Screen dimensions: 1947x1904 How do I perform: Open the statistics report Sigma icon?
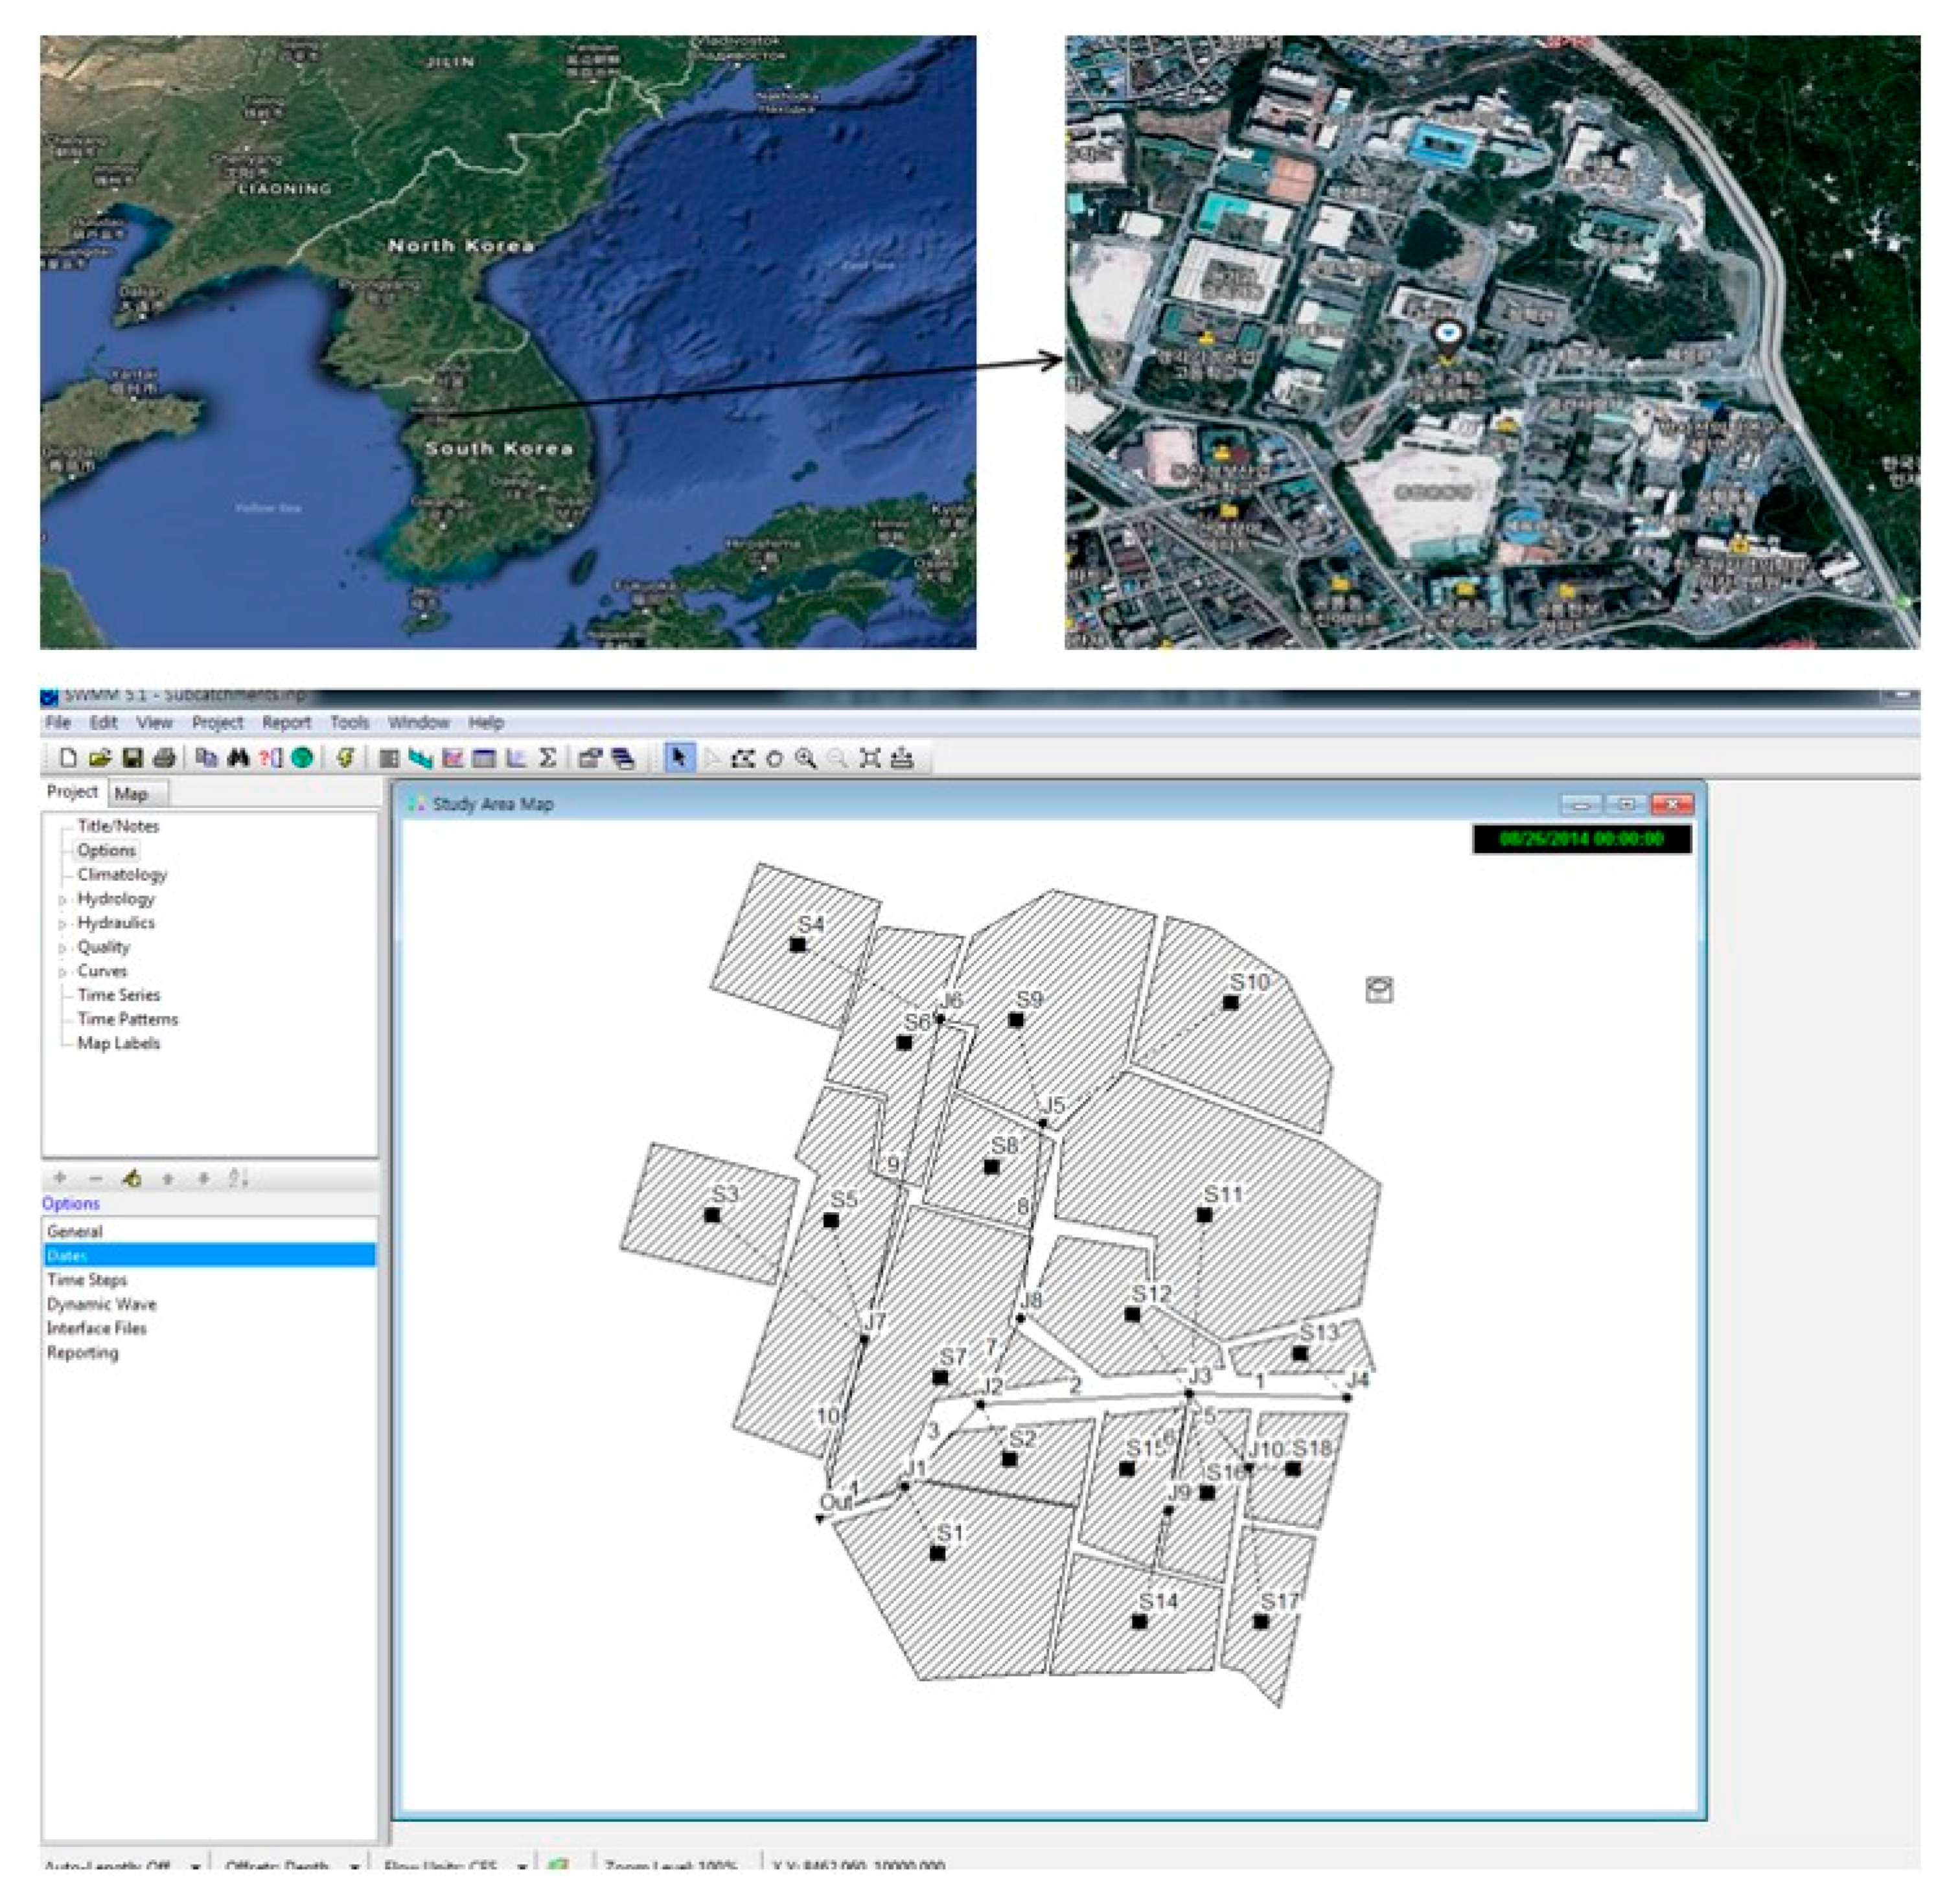548,758
